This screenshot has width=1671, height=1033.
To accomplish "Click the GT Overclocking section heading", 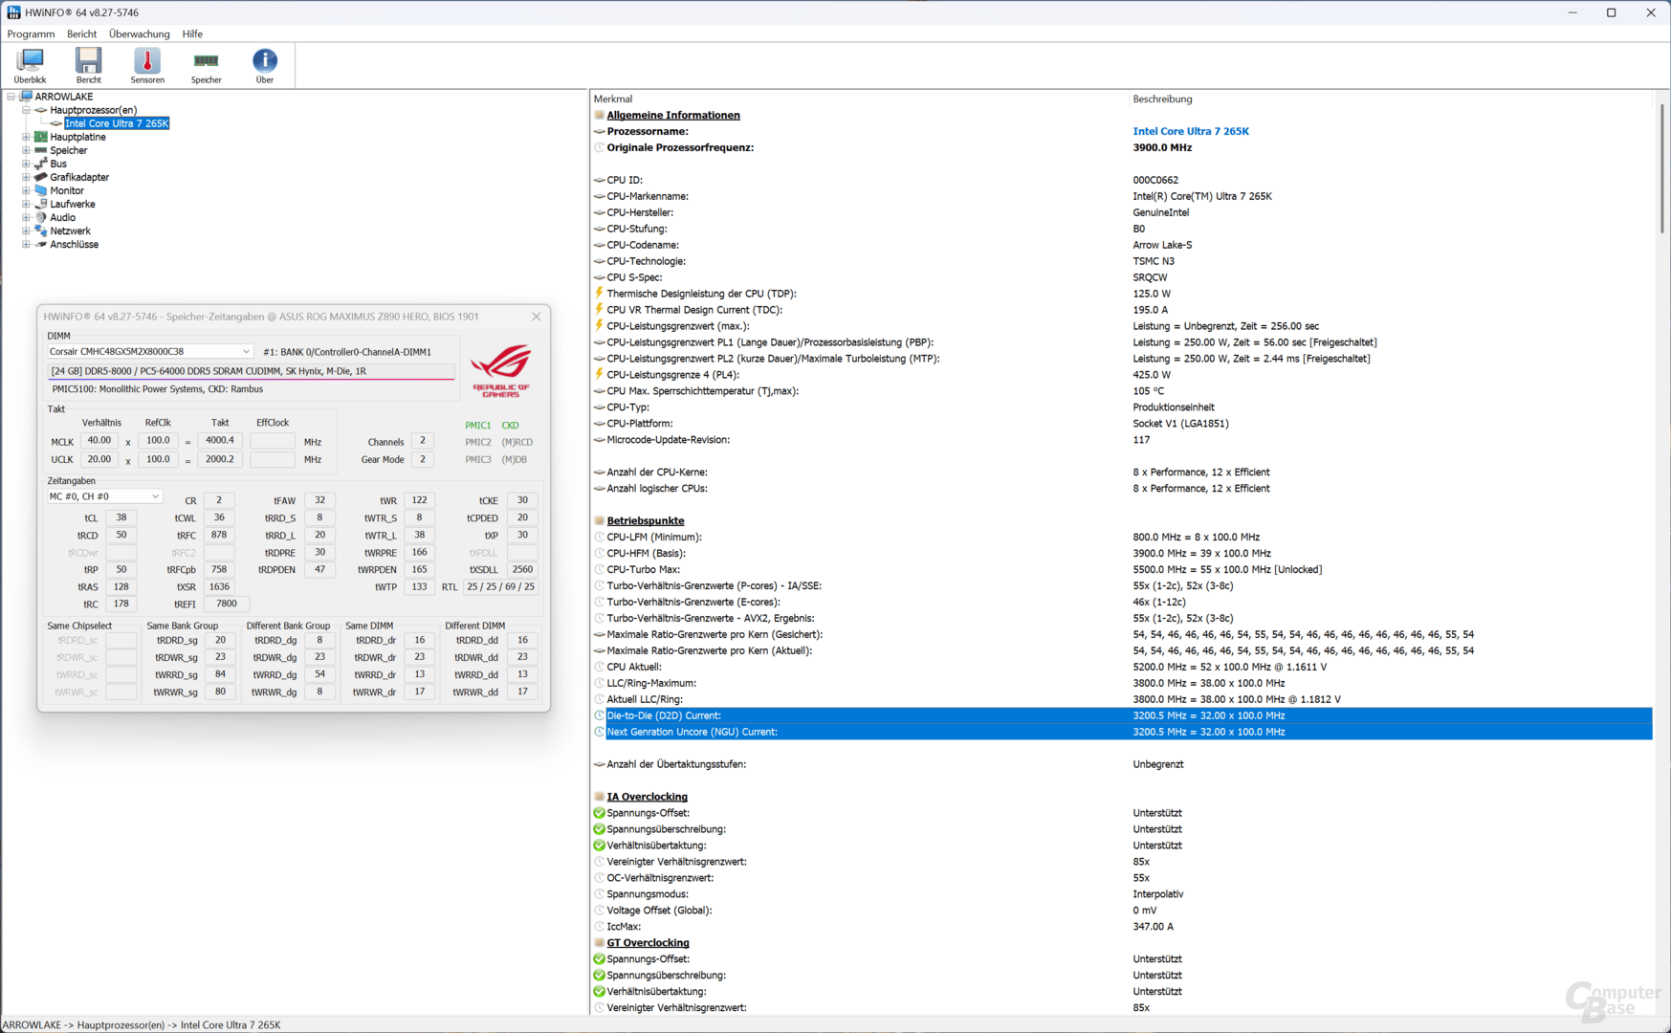I will 648,943.
